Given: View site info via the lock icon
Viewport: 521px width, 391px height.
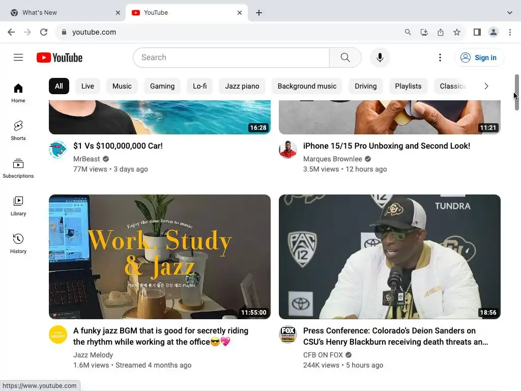Looking at the screenshot, I should (x=64, y=32).
